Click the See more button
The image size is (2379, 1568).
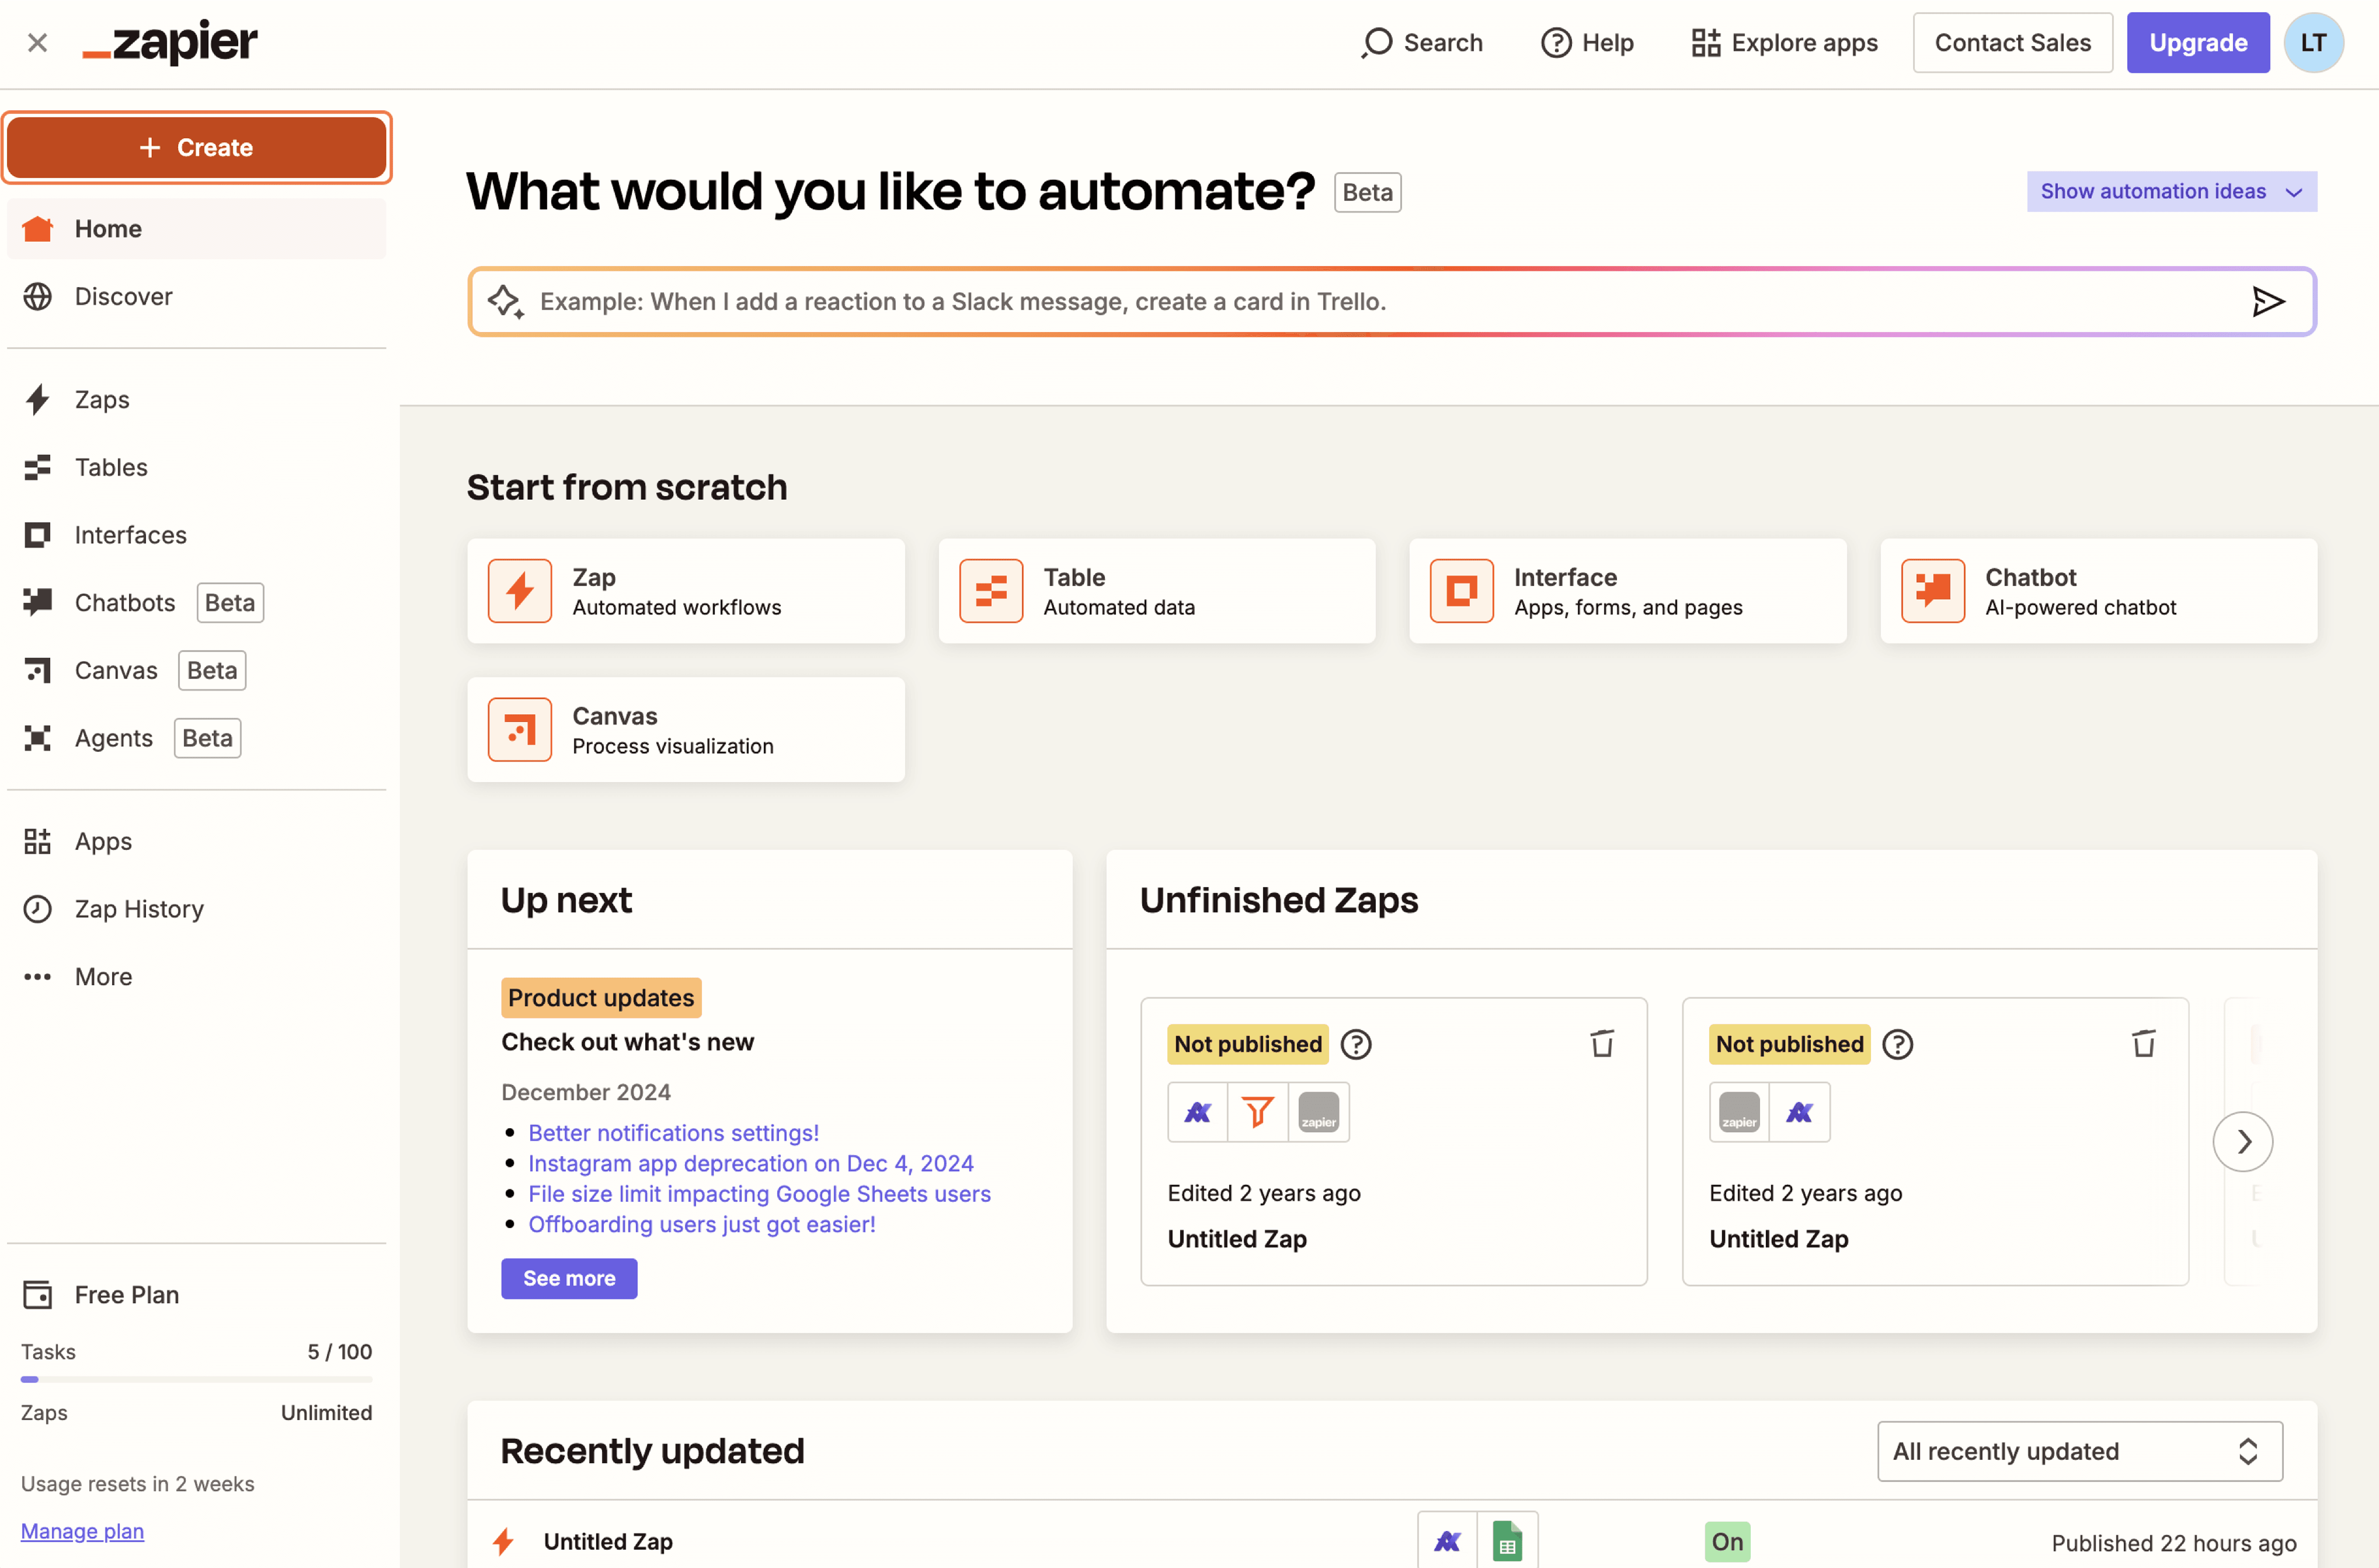pyautogui.click(x=569, y=1279)
